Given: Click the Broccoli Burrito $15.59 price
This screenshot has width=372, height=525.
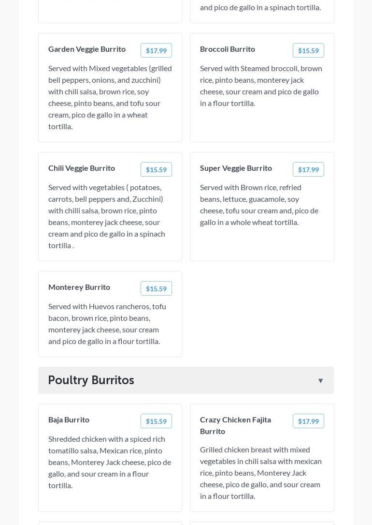Looking at the screenshot, I should (308, 50).
